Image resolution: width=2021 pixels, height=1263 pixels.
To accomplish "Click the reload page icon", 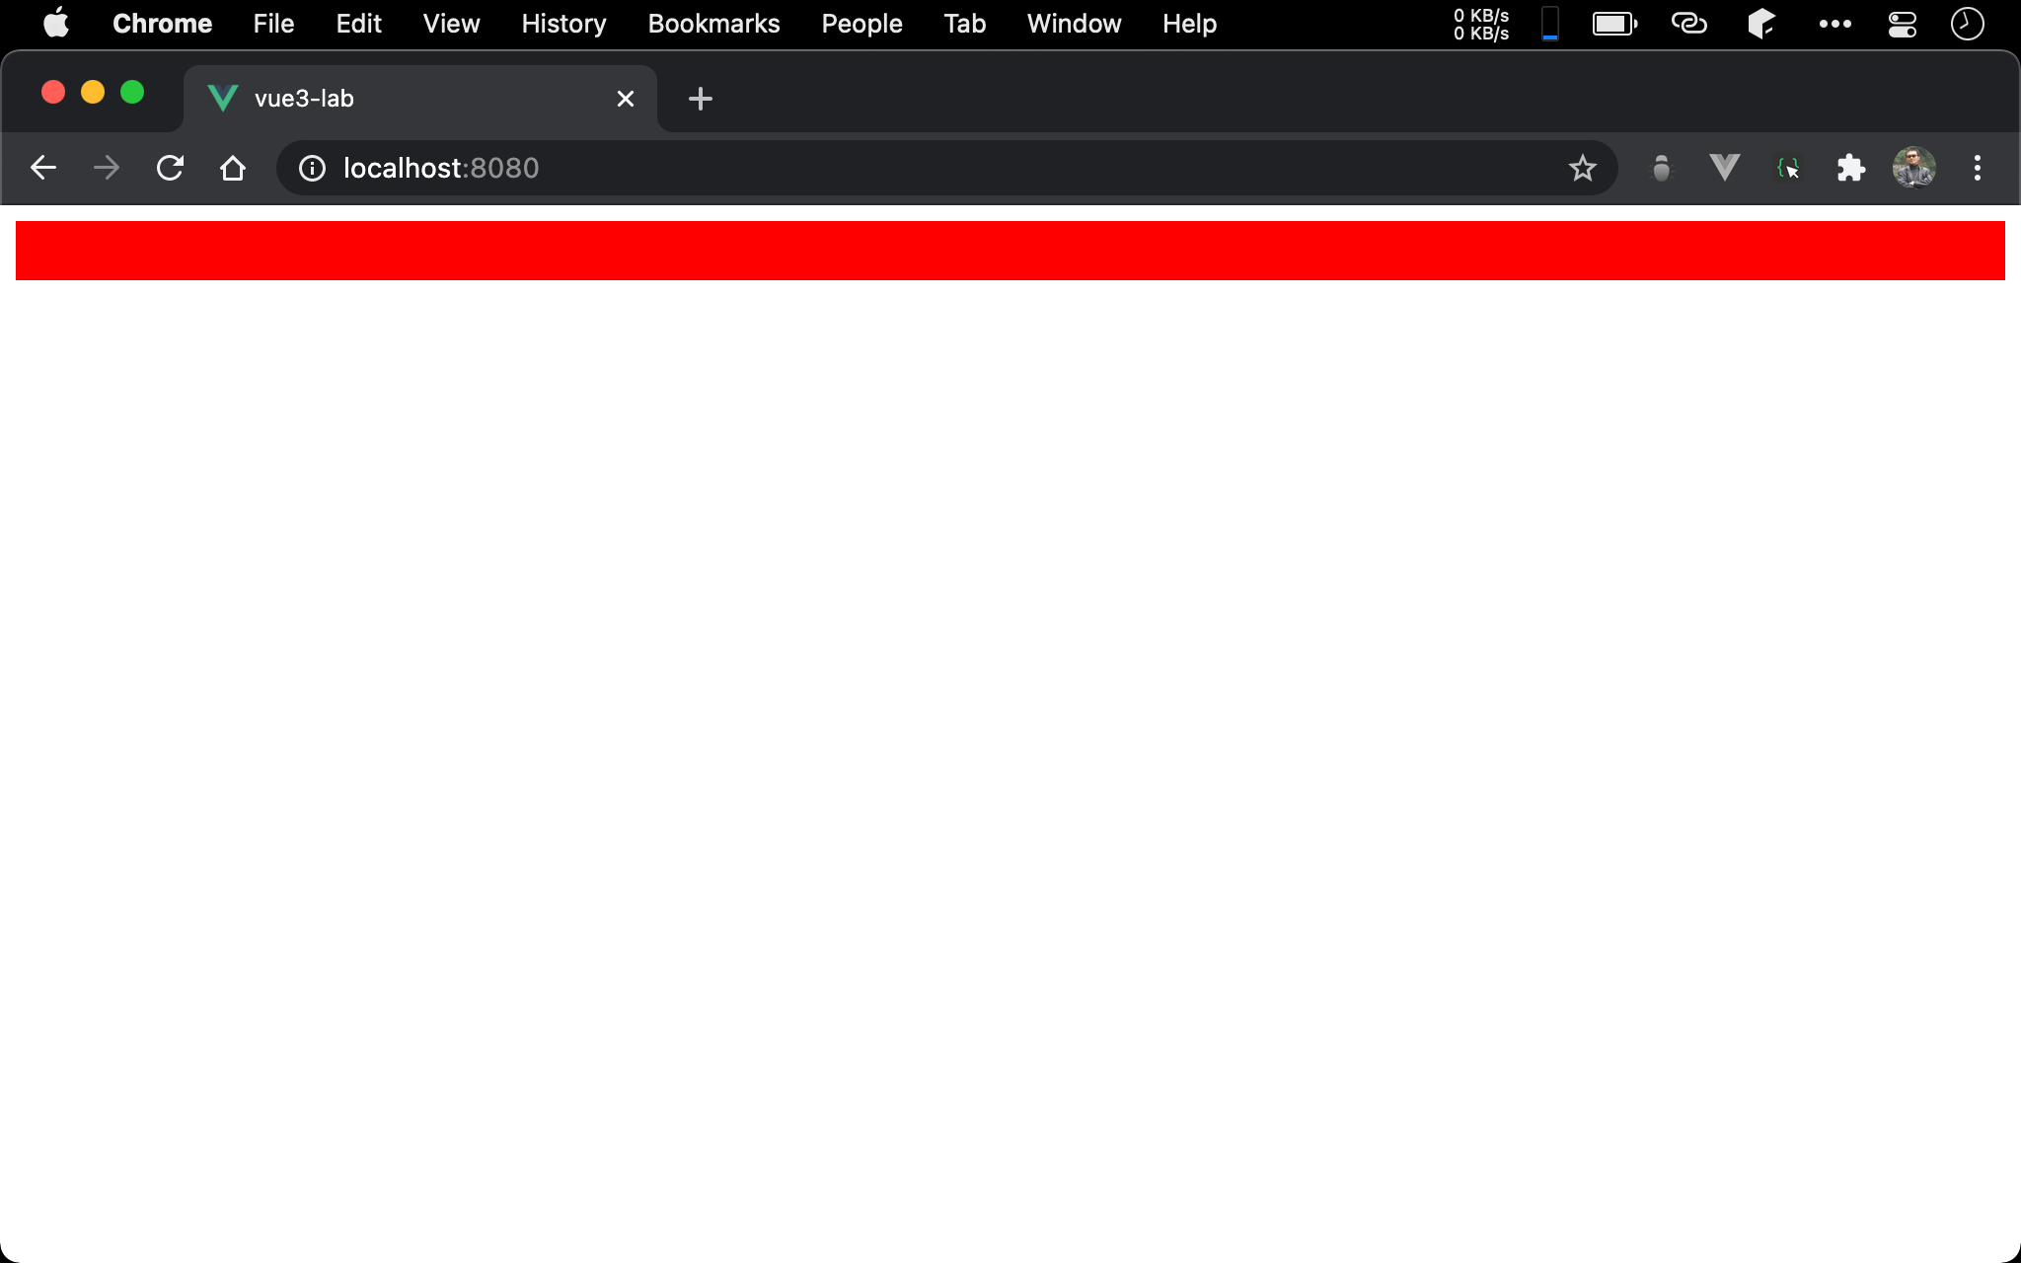I will 170,168.
